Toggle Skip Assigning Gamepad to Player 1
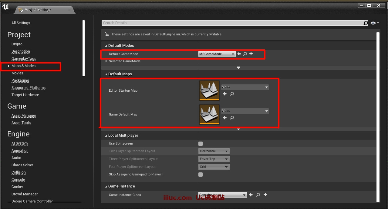 tap(201, 175)
